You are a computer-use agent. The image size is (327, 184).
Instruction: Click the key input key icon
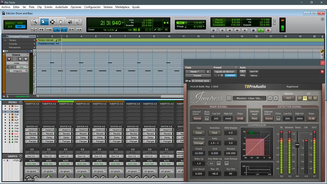pyautogui.click(x=188, y=81)
